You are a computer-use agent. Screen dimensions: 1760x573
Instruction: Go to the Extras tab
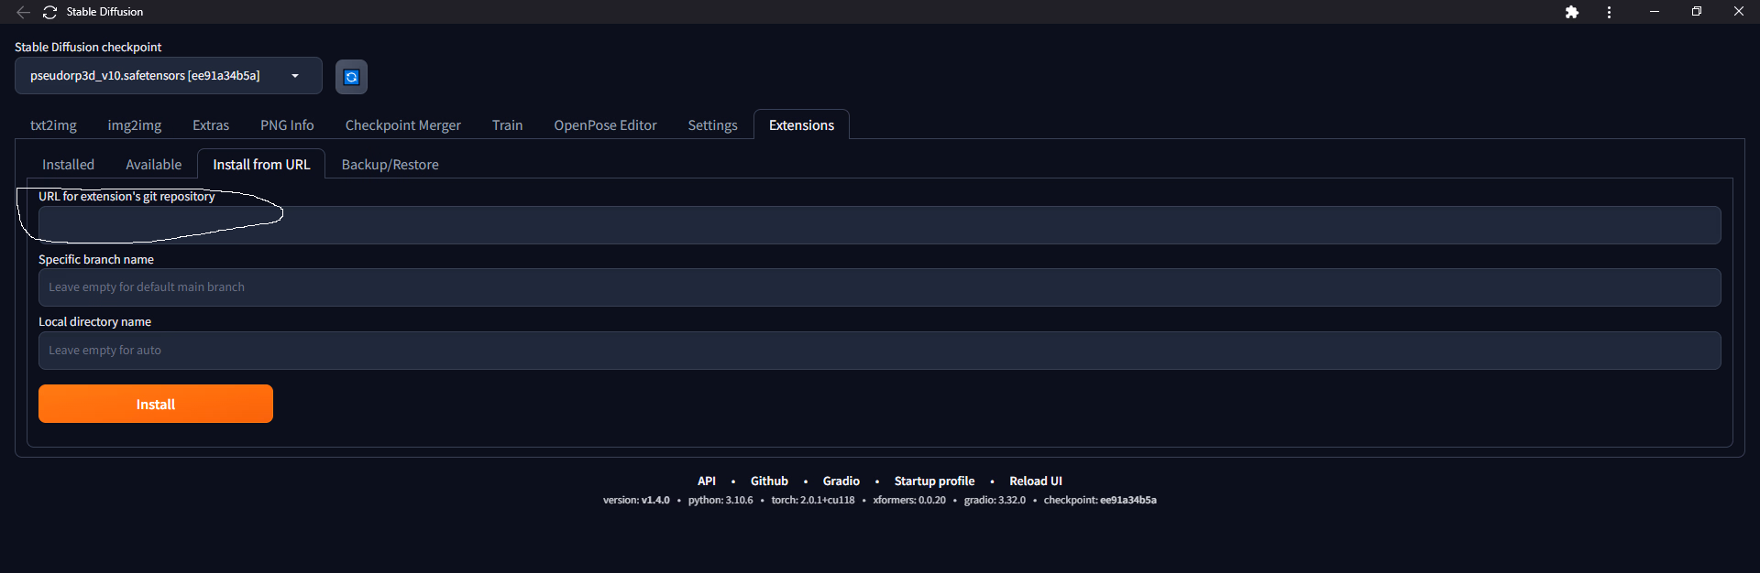pos(210,125)
